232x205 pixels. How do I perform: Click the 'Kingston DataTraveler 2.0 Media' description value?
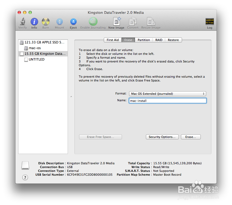tap(91, 163)
